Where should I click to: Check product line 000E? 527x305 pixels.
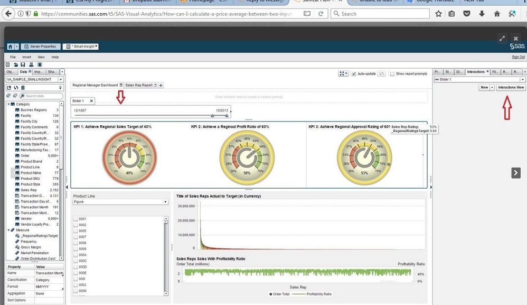tap(76, 273)
